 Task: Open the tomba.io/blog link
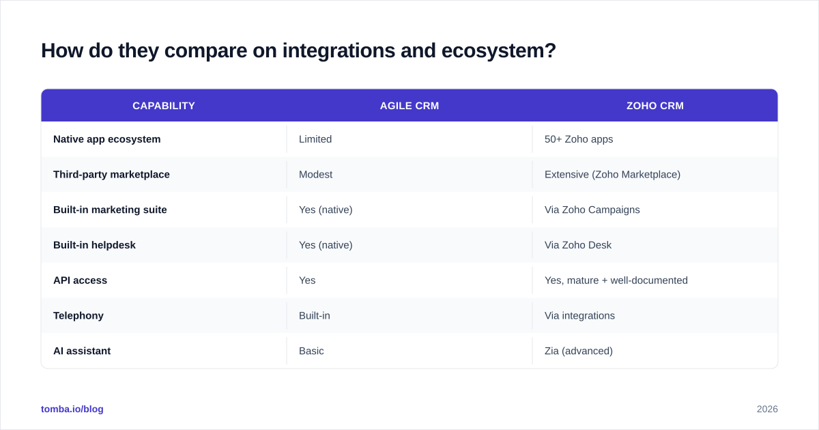tap(72, 409)
